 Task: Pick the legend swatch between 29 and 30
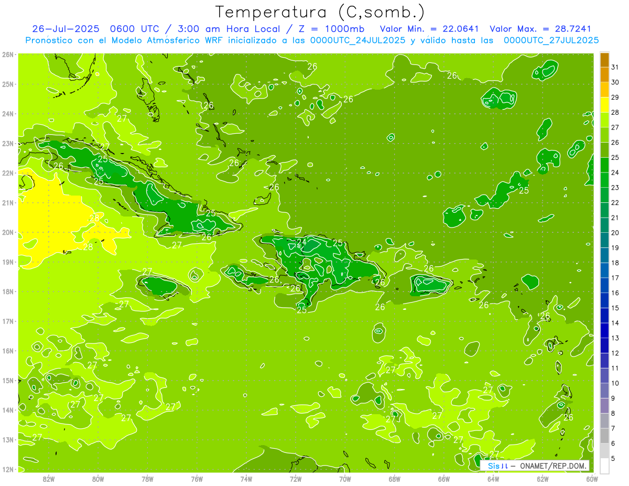click(x=604, y=90)
